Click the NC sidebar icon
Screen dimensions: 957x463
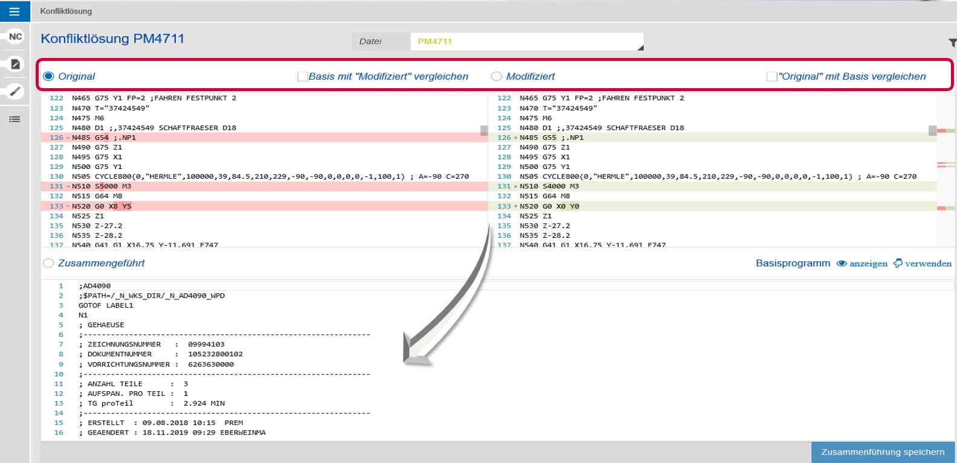[x=15, y=37]
